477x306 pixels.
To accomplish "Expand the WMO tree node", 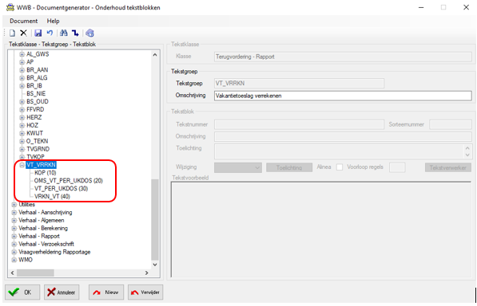I will 14,260.
